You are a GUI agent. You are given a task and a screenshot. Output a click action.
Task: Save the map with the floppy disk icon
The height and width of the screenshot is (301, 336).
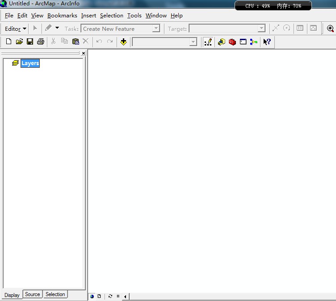coord(30,41)
